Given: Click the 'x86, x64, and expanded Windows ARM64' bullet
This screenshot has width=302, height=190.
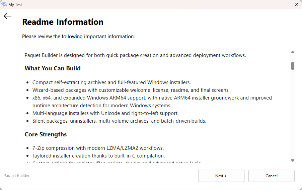Looking at the screenshot, I should click(152, 102).
